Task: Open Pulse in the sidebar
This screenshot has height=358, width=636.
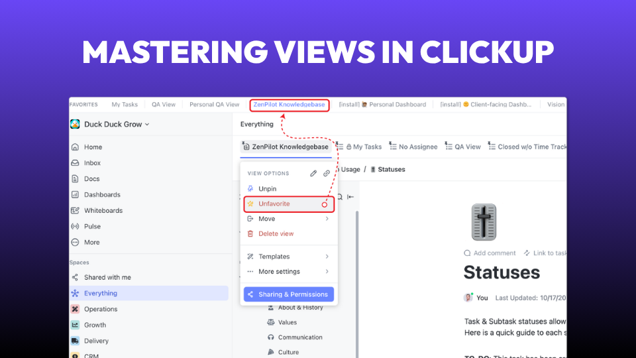Action: (x=92, y=226)
